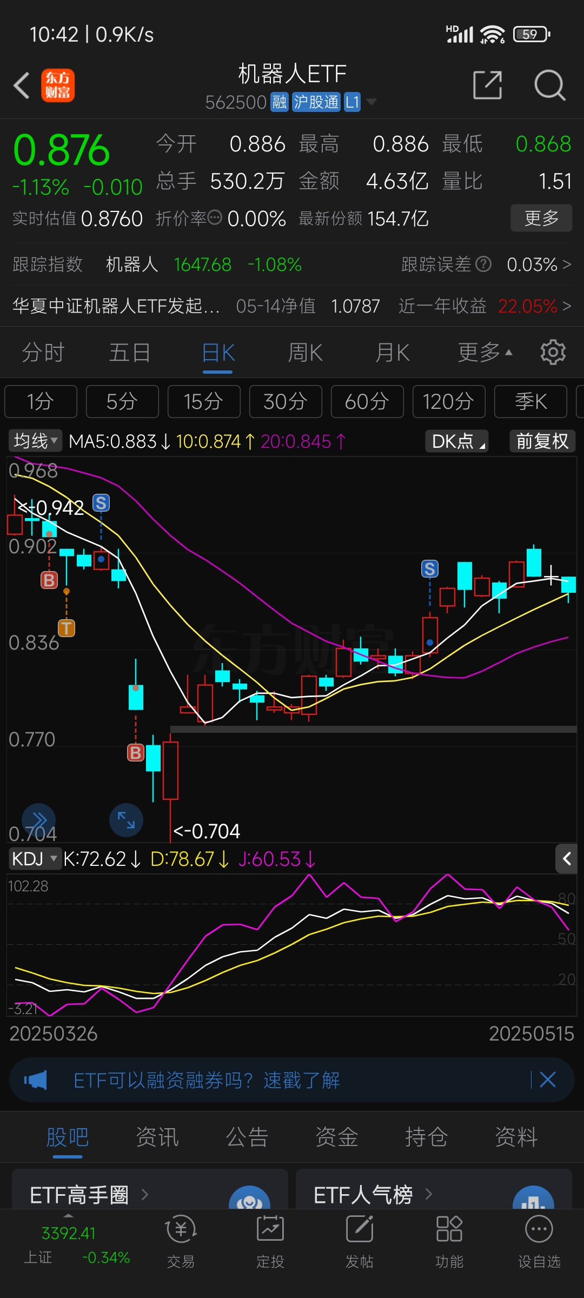Tap the megaphone announcement icon
This screenshot has width=584, height=1298.
(x=36, y=1080)
